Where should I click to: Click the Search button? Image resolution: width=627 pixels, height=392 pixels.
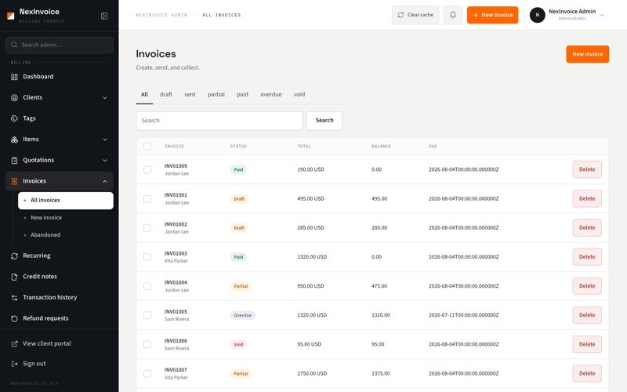[x=324, y=121]
